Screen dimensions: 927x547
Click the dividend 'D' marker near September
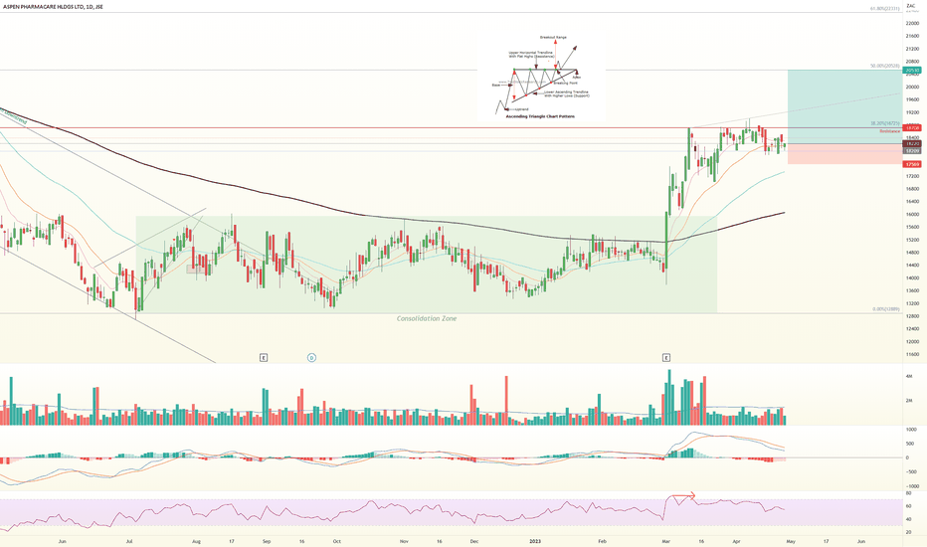pyautogui.click(x=311, y=358)
